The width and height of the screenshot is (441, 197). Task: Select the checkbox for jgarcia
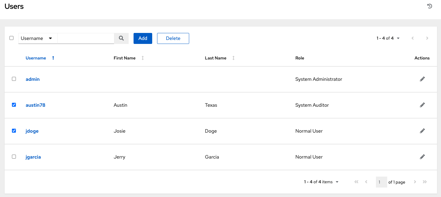click(x=14, y=156)
